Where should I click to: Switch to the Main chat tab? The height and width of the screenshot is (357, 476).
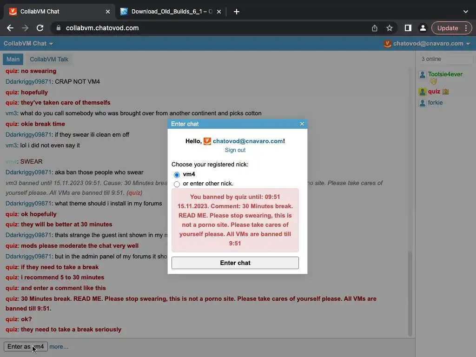13,59
